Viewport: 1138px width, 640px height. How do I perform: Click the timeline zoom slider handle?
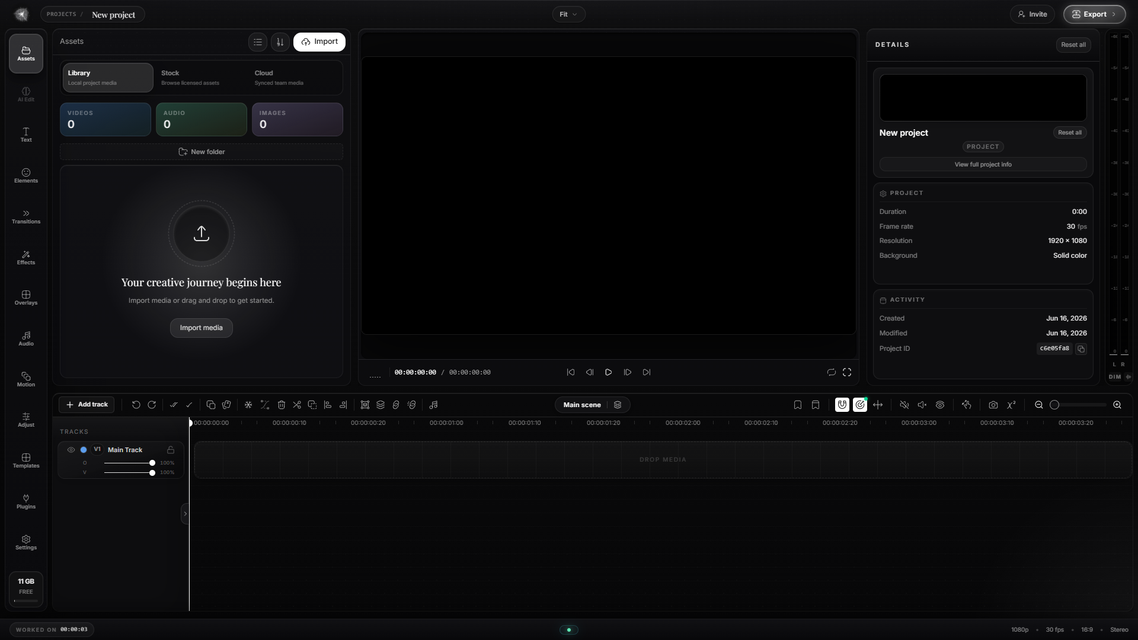(x=1054, y=405)
